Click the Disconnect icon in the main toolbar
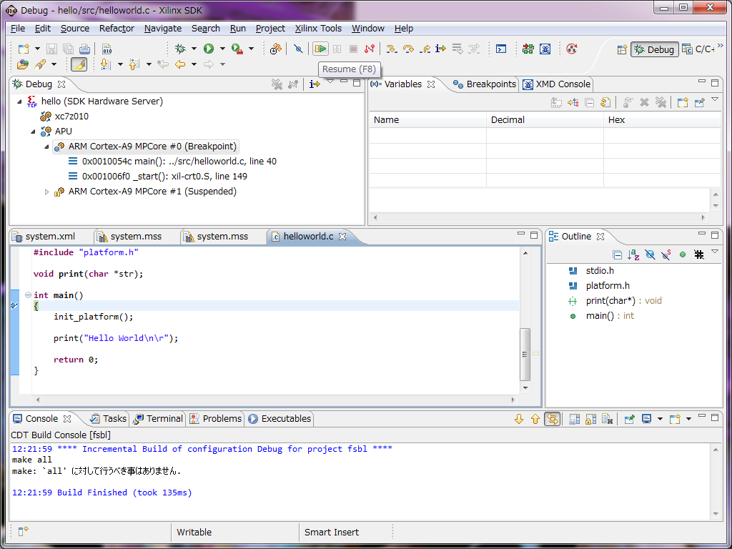The width and height of the screenshot is (732, 549). [370, 49]
